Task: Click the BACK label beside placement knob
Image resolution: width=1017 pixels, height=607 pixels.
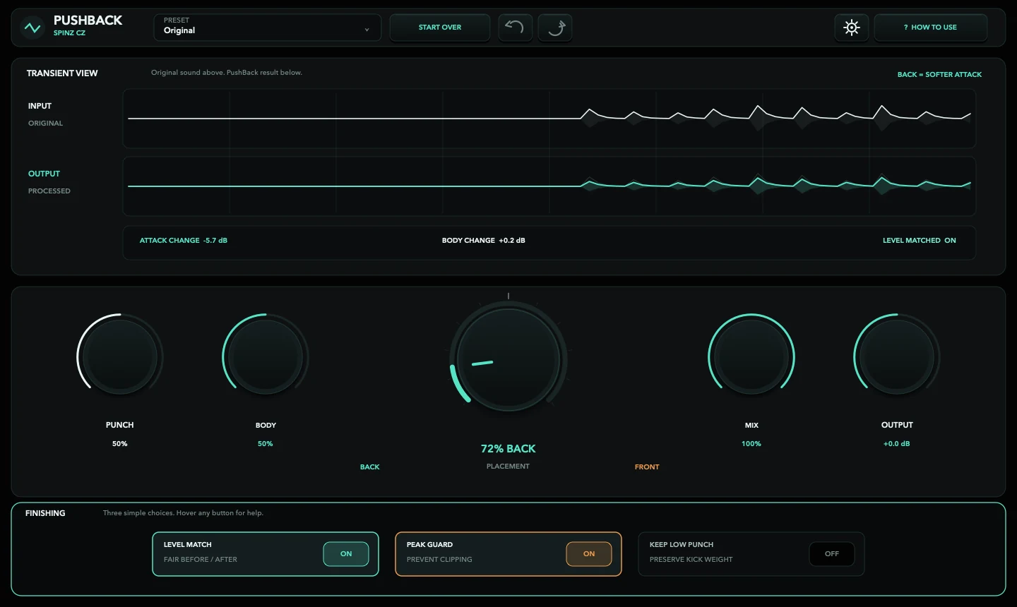Action: click(x=370, y=467)
